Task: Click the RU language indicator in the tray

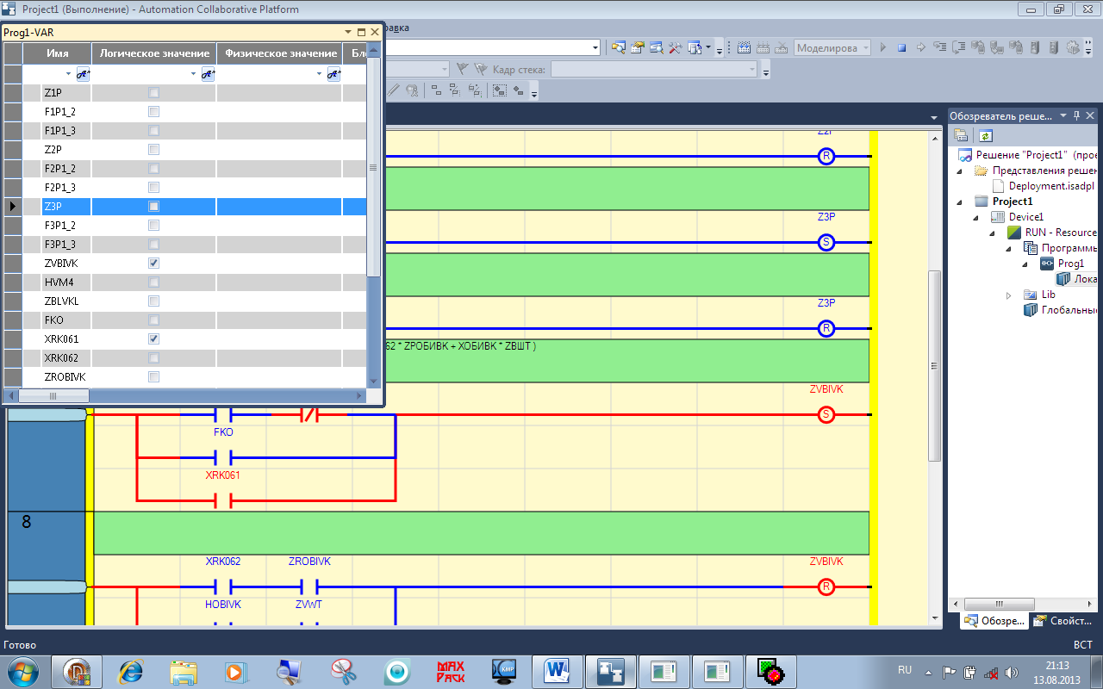Action: [905, 669]
